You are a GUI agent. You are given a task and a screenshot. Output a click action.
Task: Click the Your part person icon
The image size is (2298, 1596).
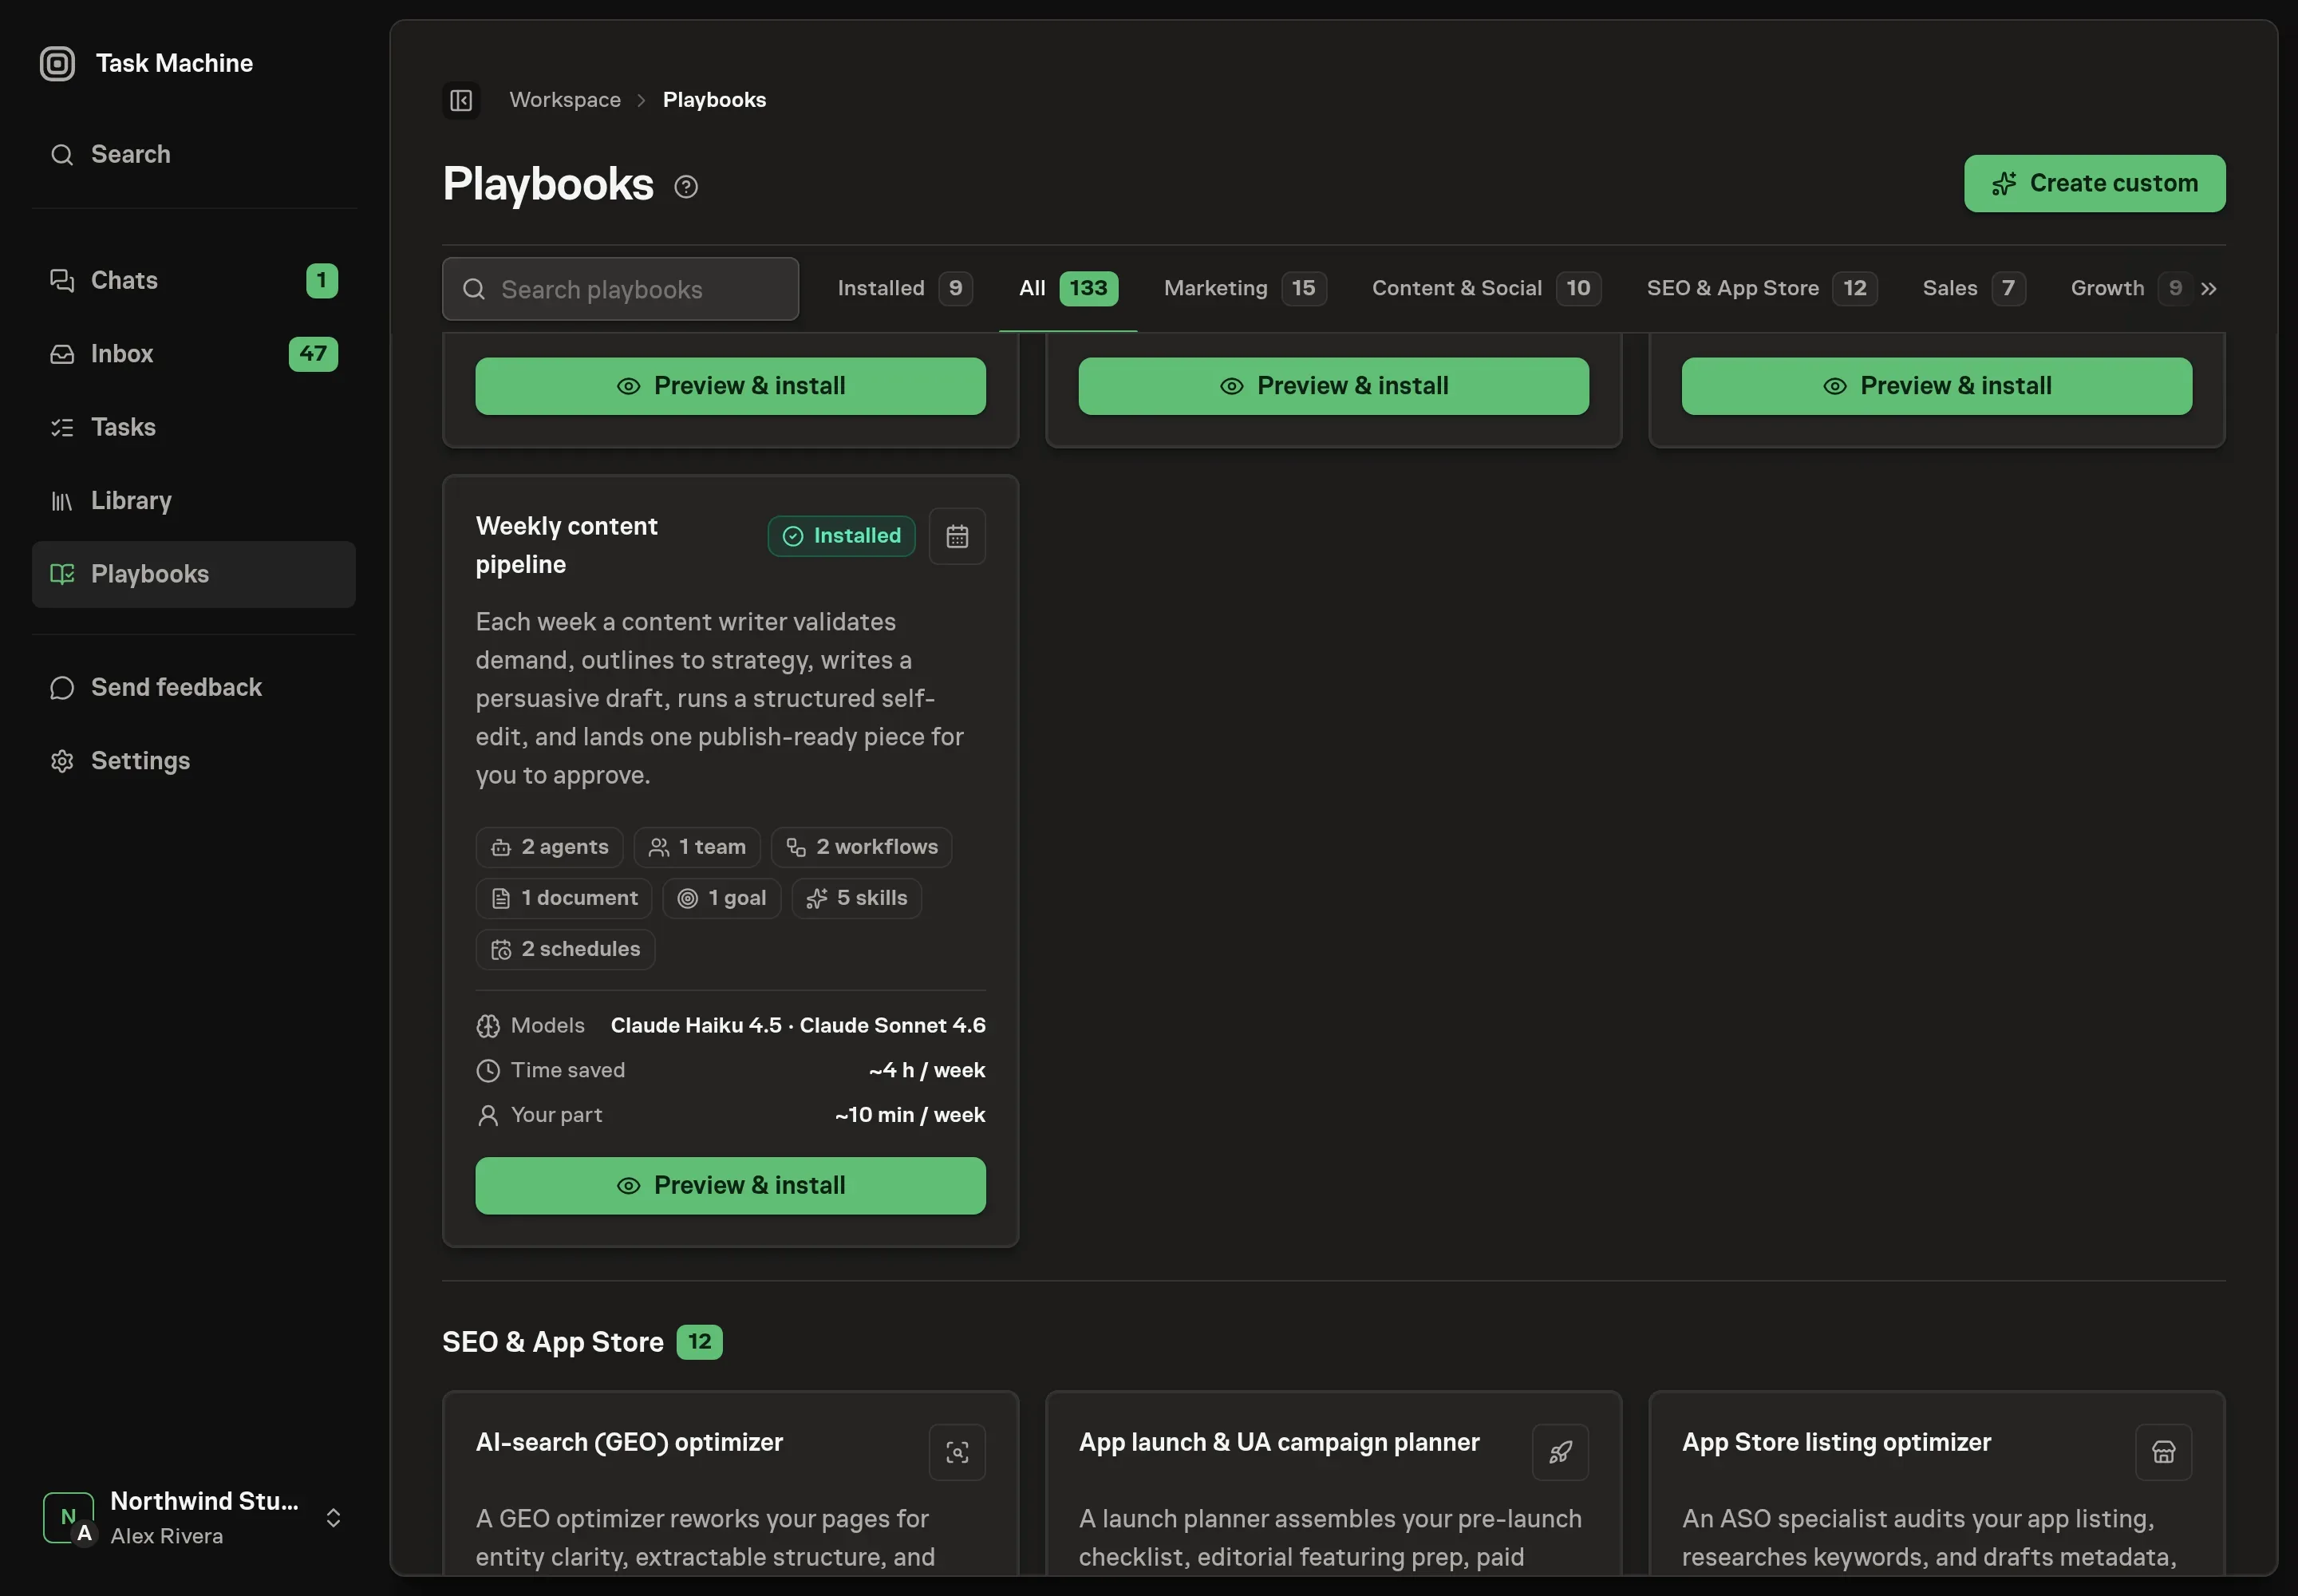point(488,1116)
